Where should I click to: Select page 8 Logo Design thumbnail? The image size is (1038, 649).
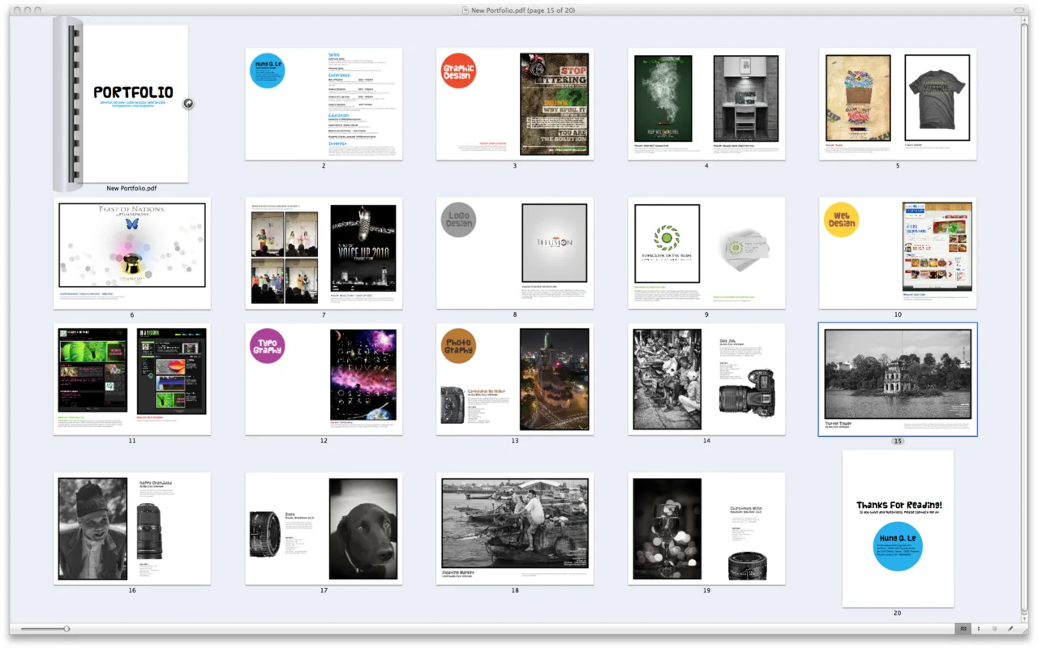(x=515, y=253)
